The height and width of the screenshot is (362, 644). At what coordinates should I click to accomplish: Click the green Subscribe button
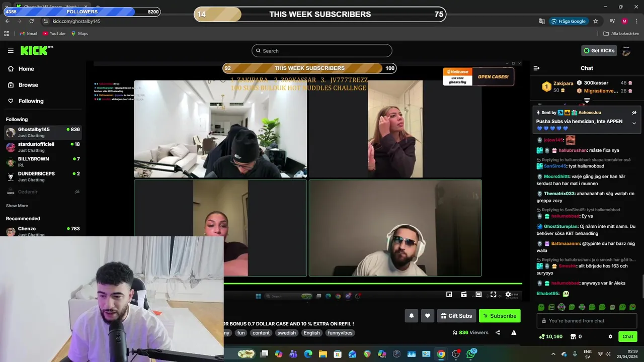[500, 316]
